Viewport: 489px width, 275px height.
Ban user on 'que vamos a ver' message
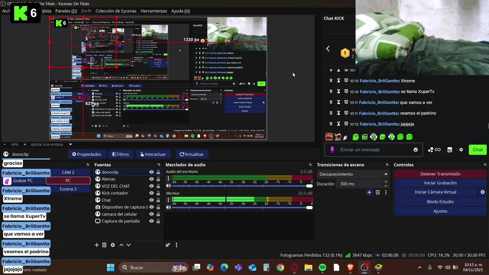point(346,102)
